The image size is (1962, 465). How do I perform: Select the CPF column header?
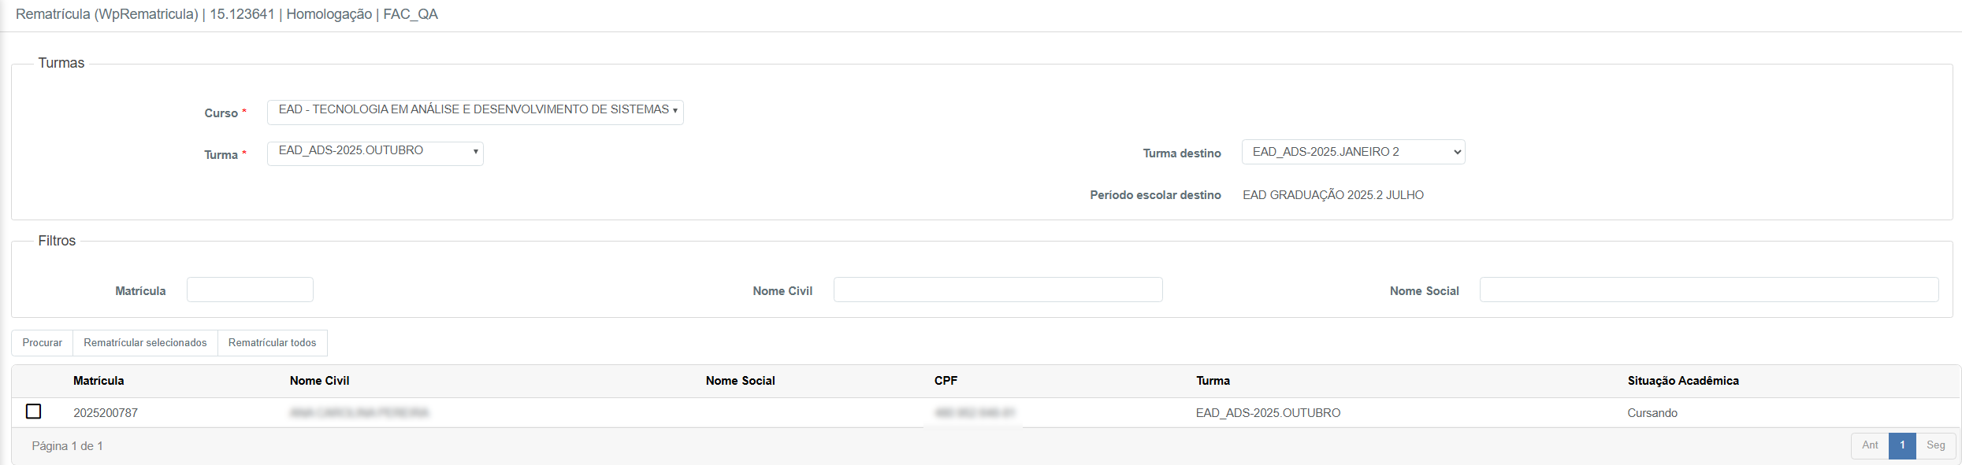coord(946,381)
